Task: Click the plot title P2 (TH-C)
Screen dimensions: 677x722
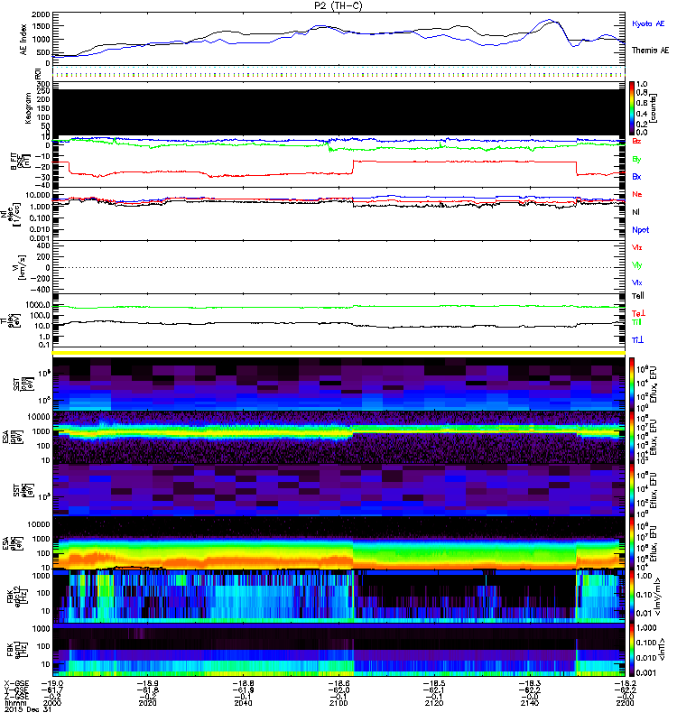Action: point(338,5)
